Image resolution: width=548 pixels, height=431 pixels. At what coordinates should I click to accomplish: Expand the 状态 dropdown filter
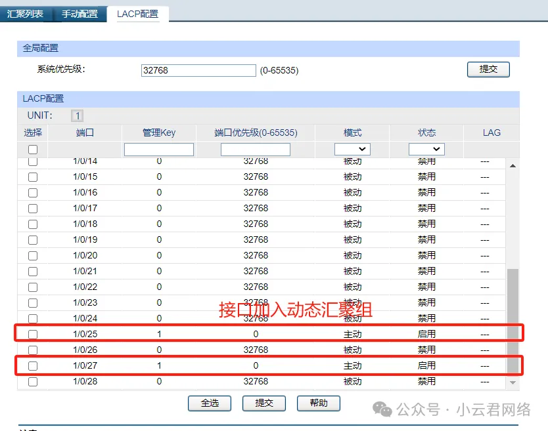(426, 150)
